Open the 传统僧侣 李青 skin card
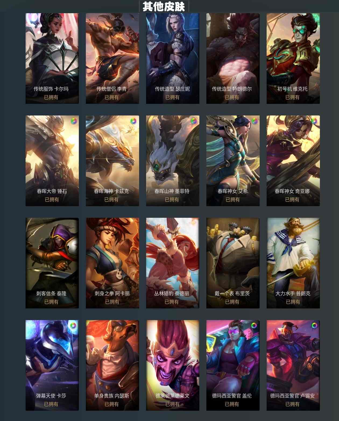Image resolution: width=339 pixels, height=421 pixels. click(x=112, y=58)
